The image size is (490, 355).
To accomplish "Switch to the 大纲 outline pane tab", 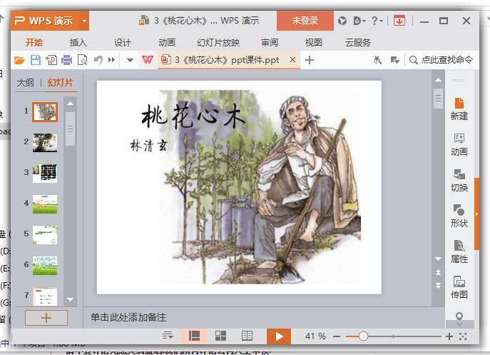I will click(x=25, y=83).
